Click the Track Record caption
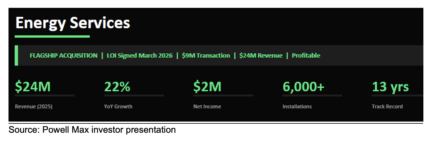Image resolution: width=434 pixels, height=143 pixels. (387, 106)
